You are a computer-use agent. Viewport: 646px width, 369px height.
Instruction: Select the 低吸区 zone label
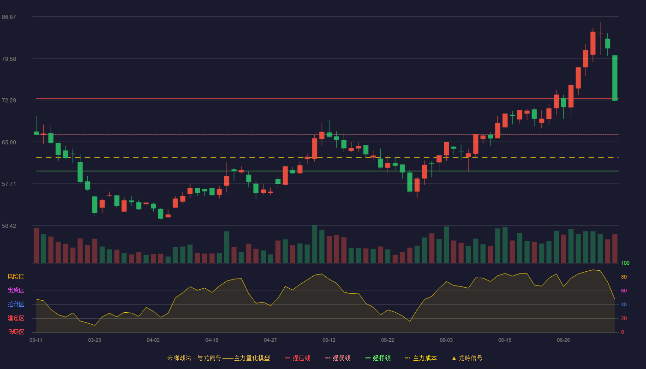coord(16,332)
